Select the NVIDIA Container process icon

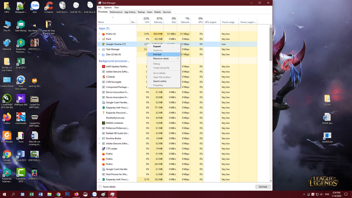(103, 123)
